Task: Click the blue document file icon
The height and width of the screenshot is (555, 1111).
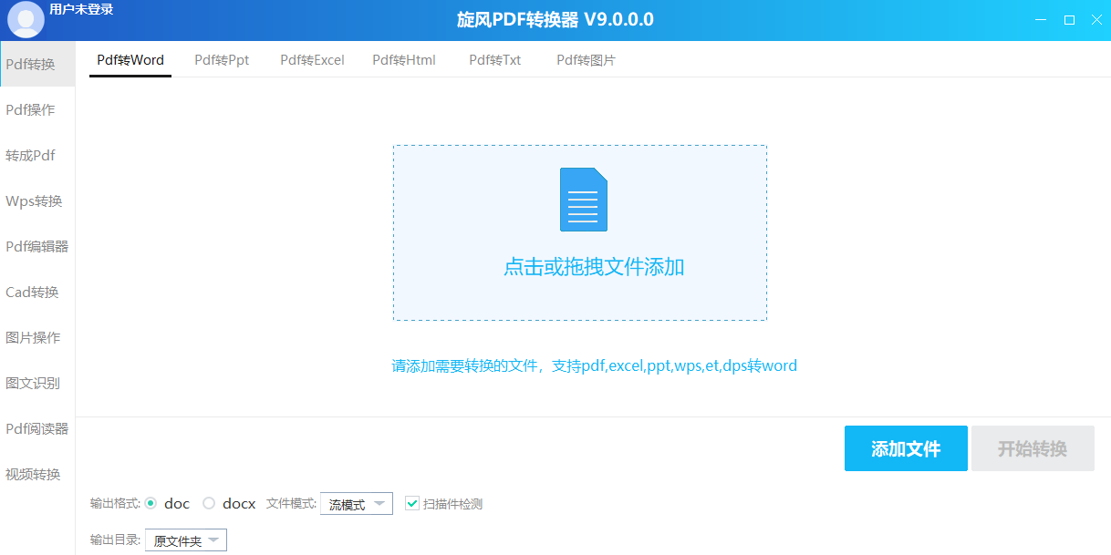Action: (x=583, y=200)
